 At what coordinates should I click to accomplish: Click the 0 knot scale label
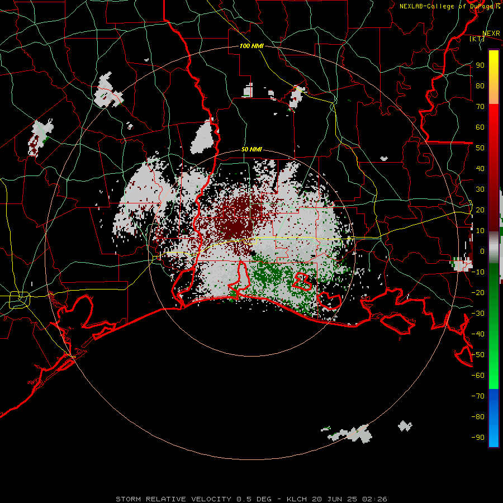[482, 251]
